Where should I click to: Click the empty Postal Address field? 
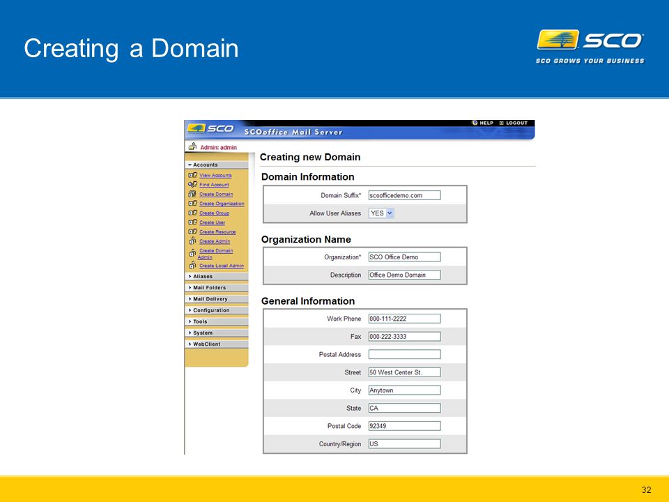404,354
